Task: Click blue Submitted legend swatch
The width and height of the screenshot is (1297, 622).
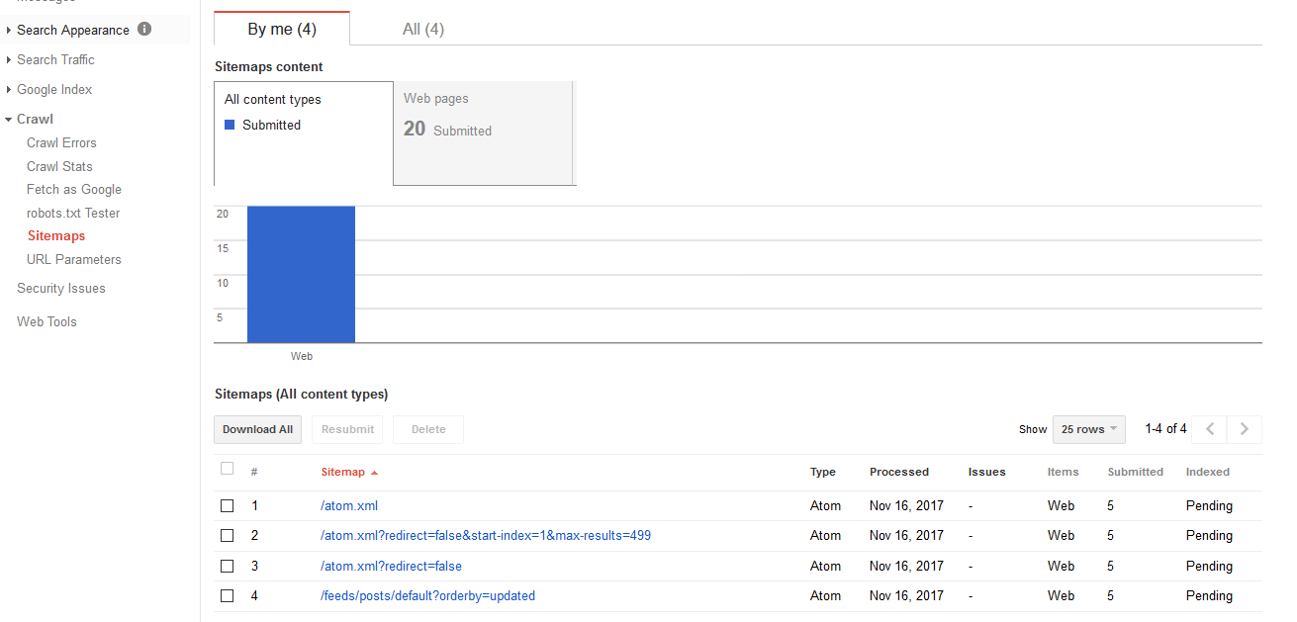Action: click(x=230, y=126)
